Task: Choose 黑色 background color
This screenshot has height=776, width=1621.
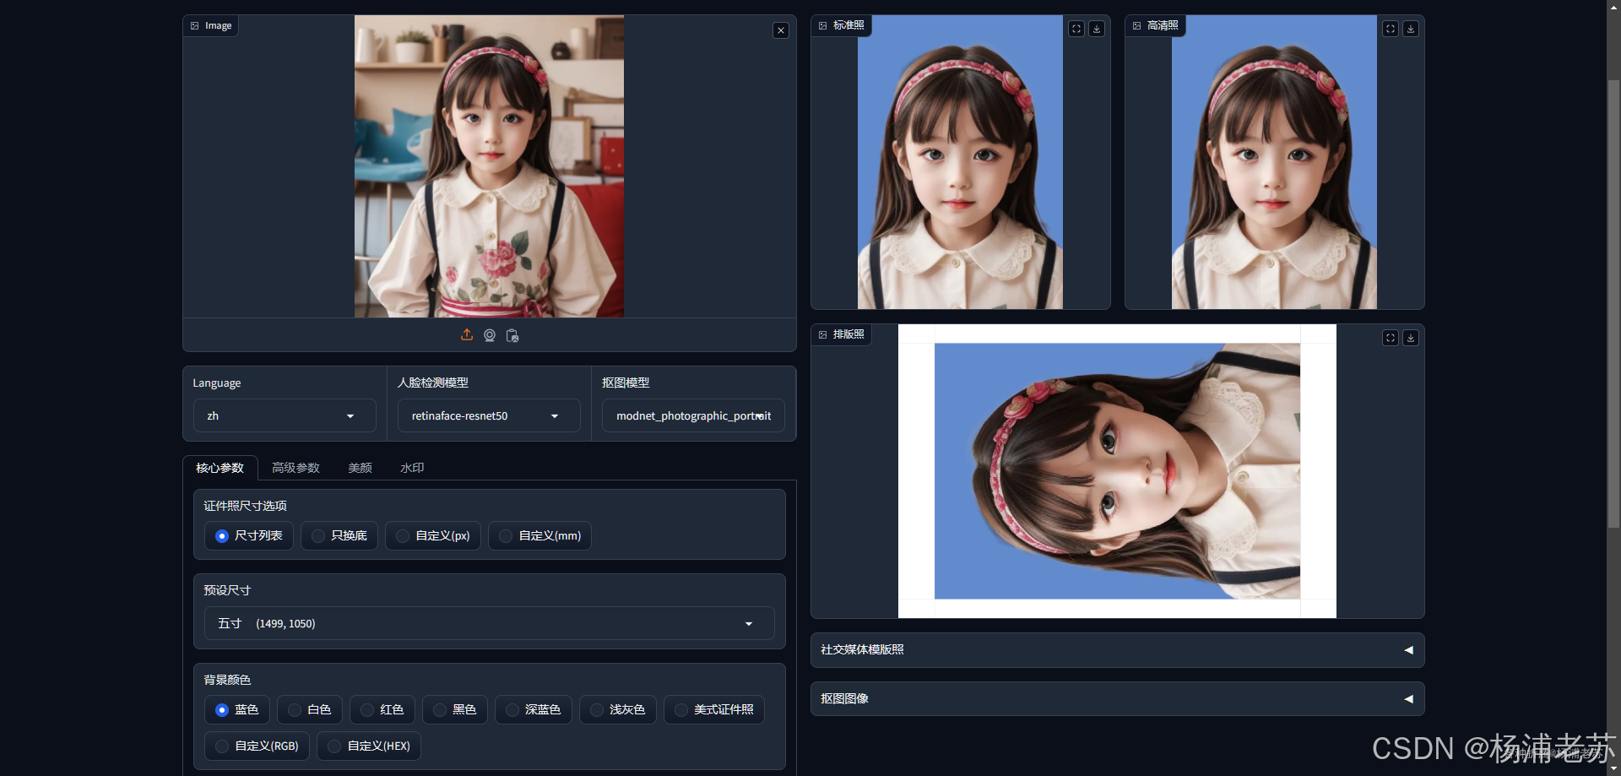Action: 455,710
